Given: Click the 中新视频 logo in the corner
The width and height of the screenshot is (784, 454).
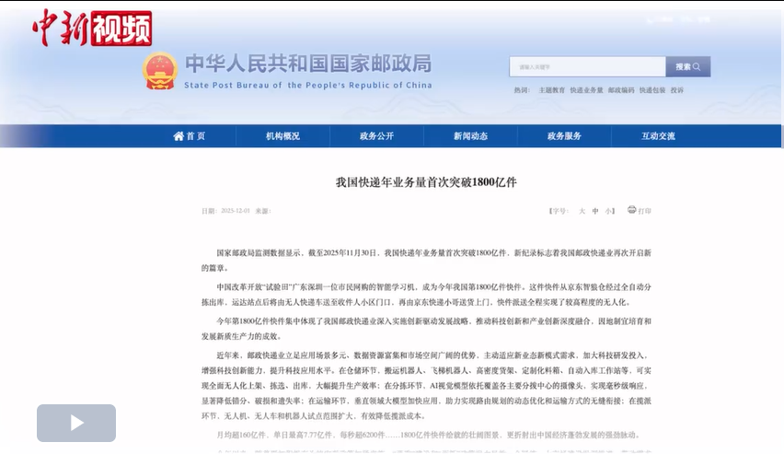Looking at the screenshot, I should [x=92, y=28].
